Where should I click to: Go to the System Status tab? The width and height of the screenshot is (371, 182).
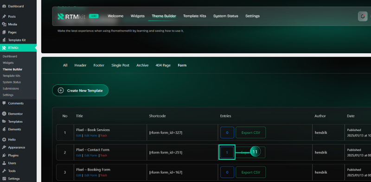pos(226,16)
